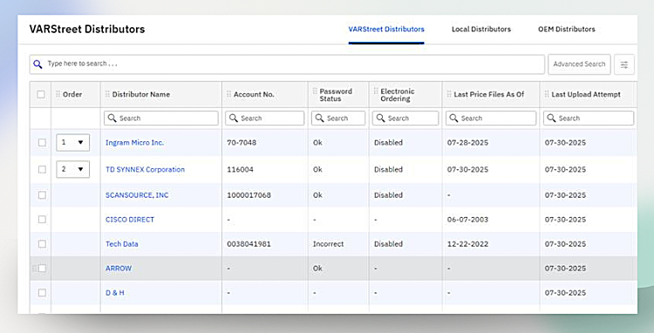
Task: Check the TD SYNNEX Corporation row checkbox
Action: point(42,170)
